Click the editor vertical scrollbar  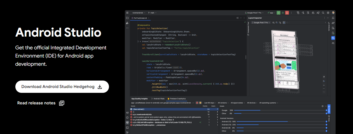pos(246,57)
